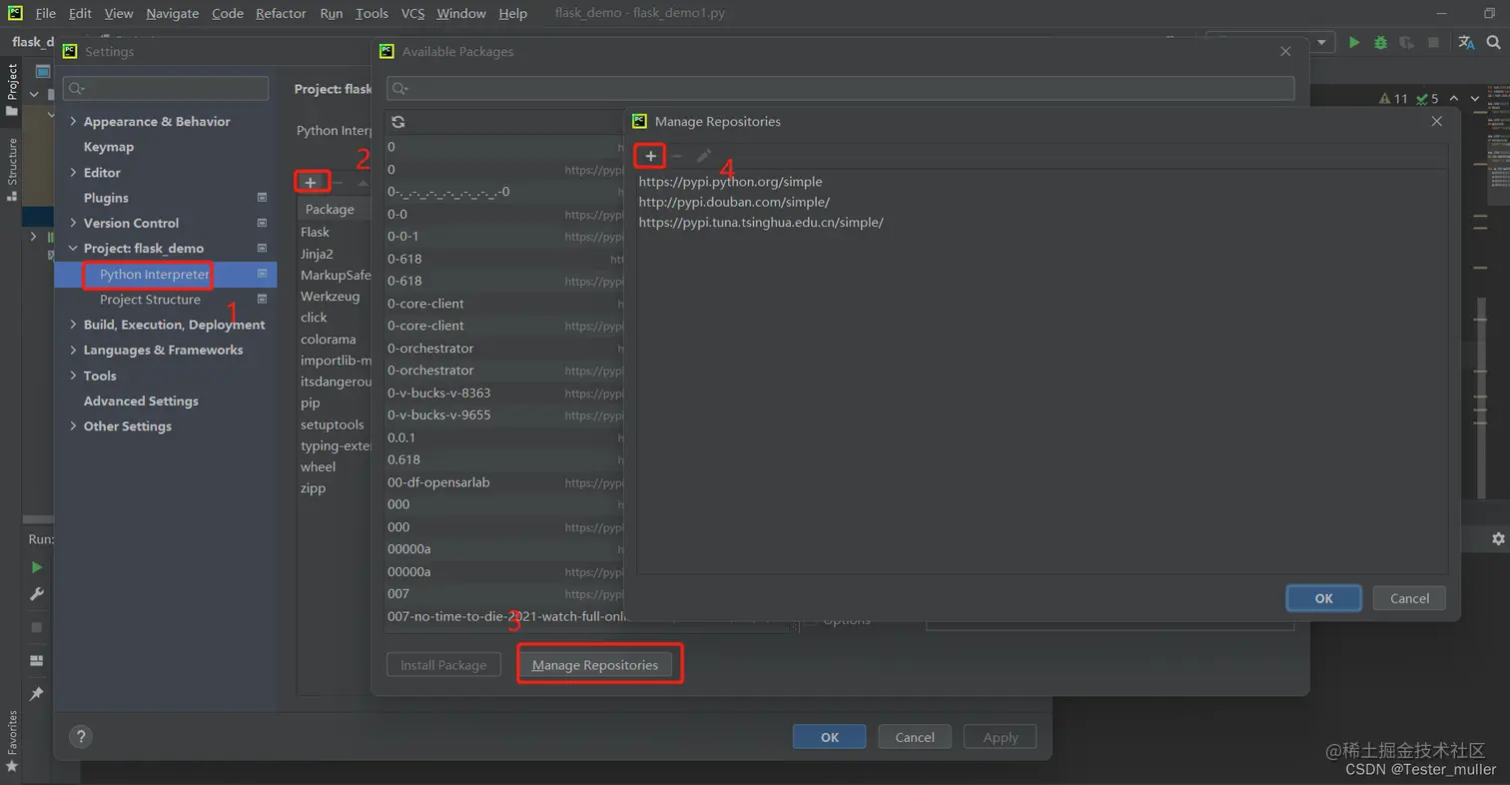This screenshot has height=785, width=1510.
Task: Open the Structure tool window
Action: 12,169
